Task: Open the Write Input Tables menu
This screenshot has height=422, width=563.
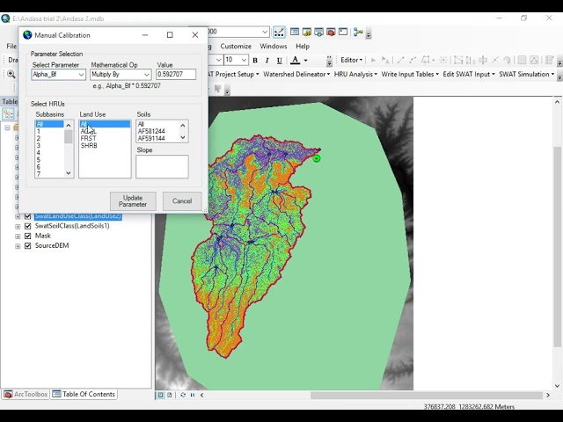Action: pos(410,74)
